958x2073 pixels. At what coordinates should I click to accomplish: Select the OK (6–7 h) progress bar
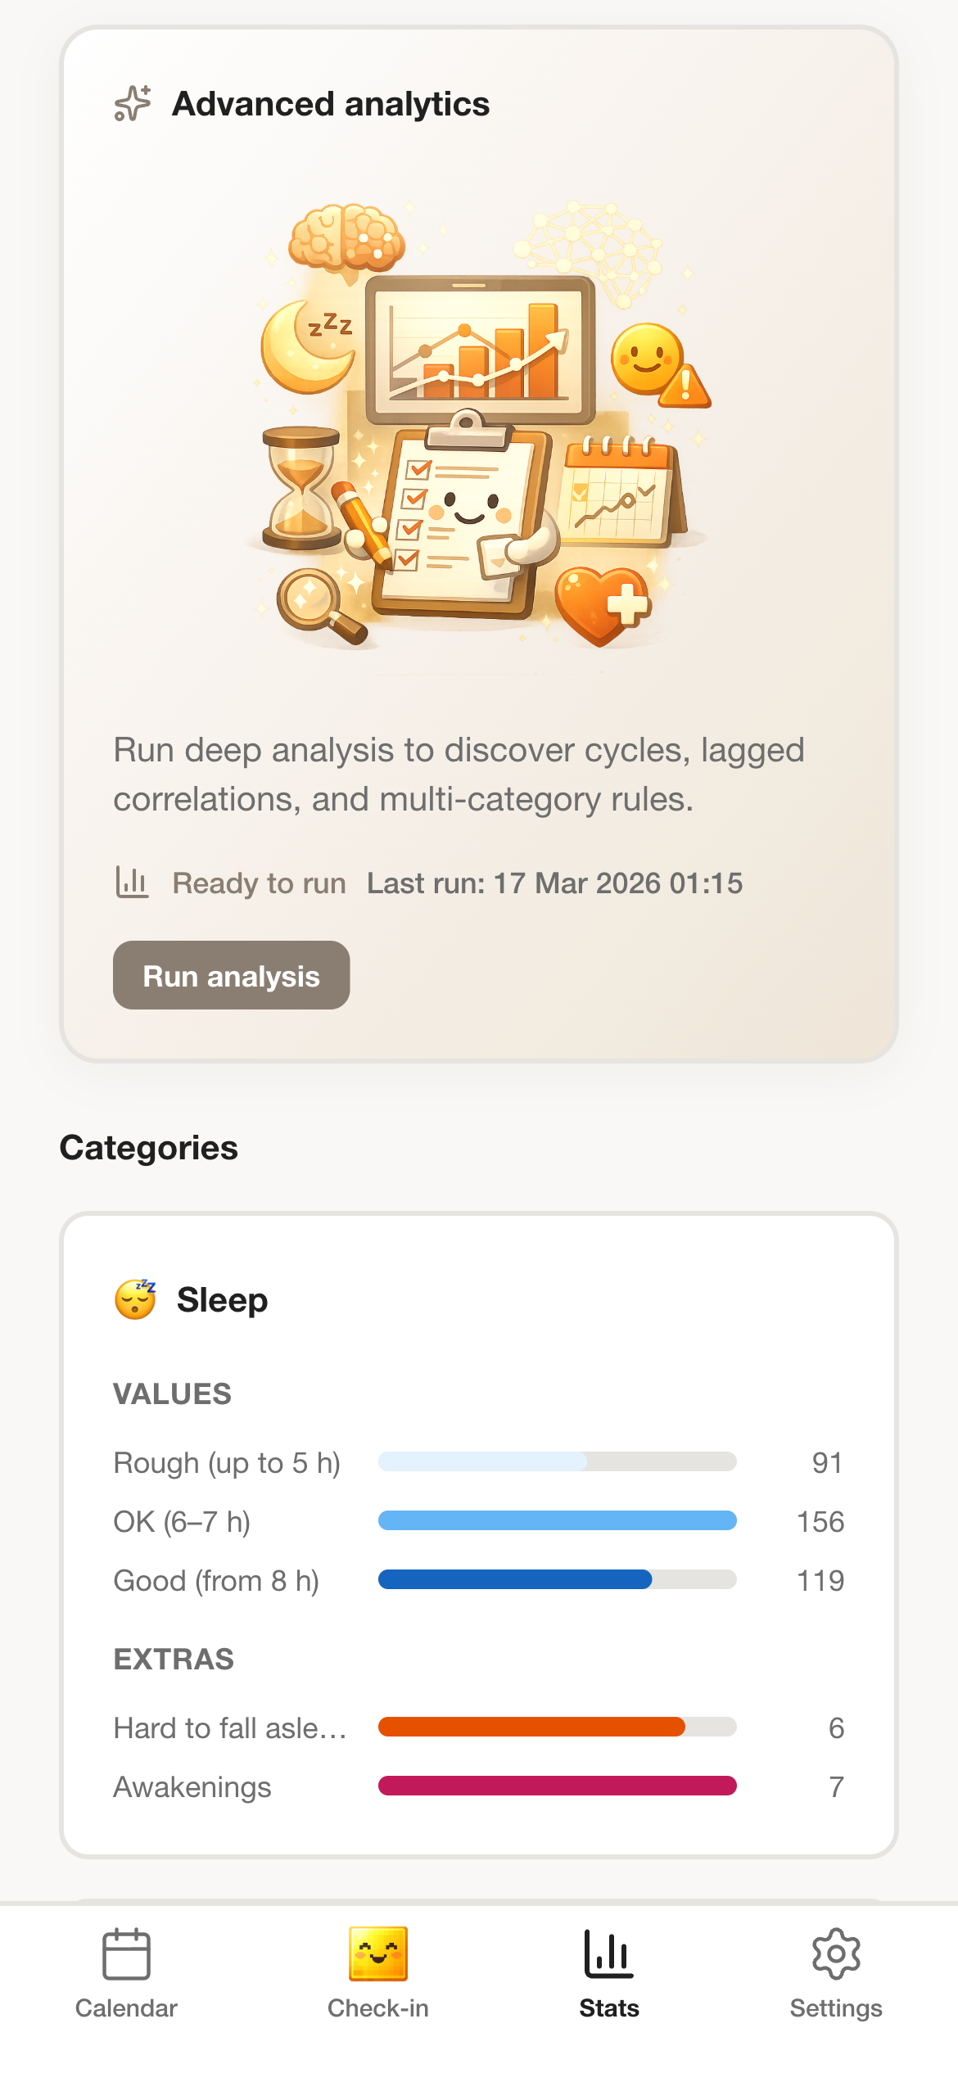557,1521
